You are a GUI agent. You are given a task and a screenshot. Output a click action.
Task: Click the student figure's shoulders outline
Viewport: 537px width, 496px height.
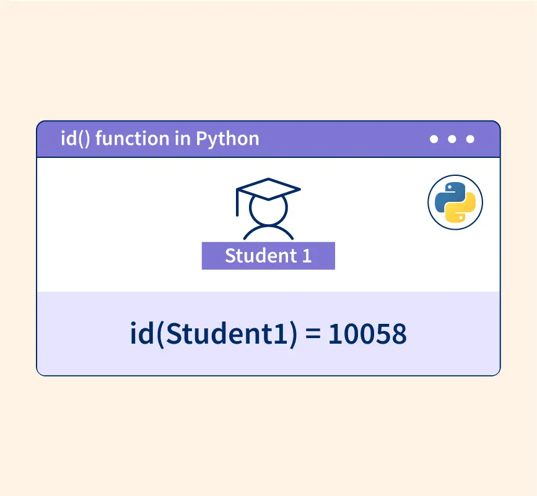coord(268,233)
